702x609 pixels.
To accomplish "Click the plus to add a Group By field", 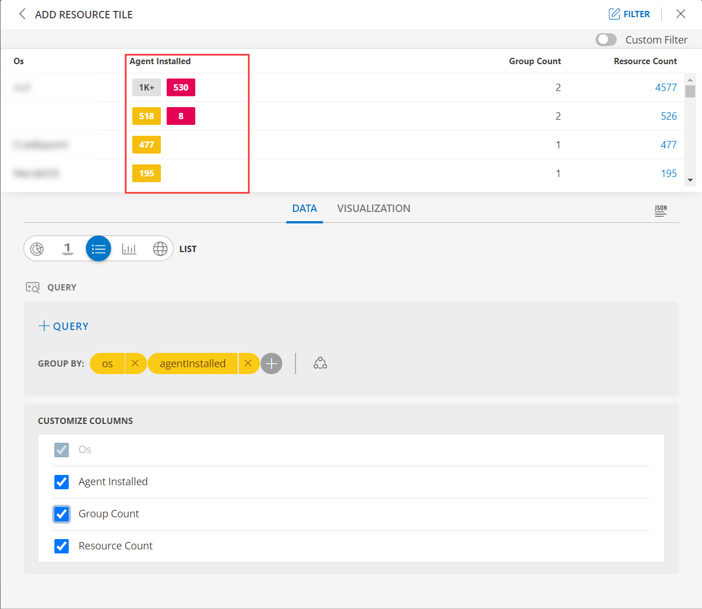I will [271, 363].
